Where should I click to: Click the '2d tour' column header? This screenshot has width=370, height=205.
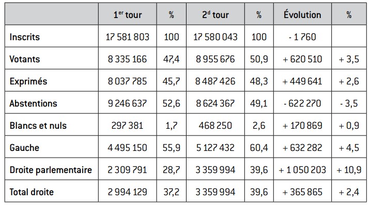(x=215, y=14)
